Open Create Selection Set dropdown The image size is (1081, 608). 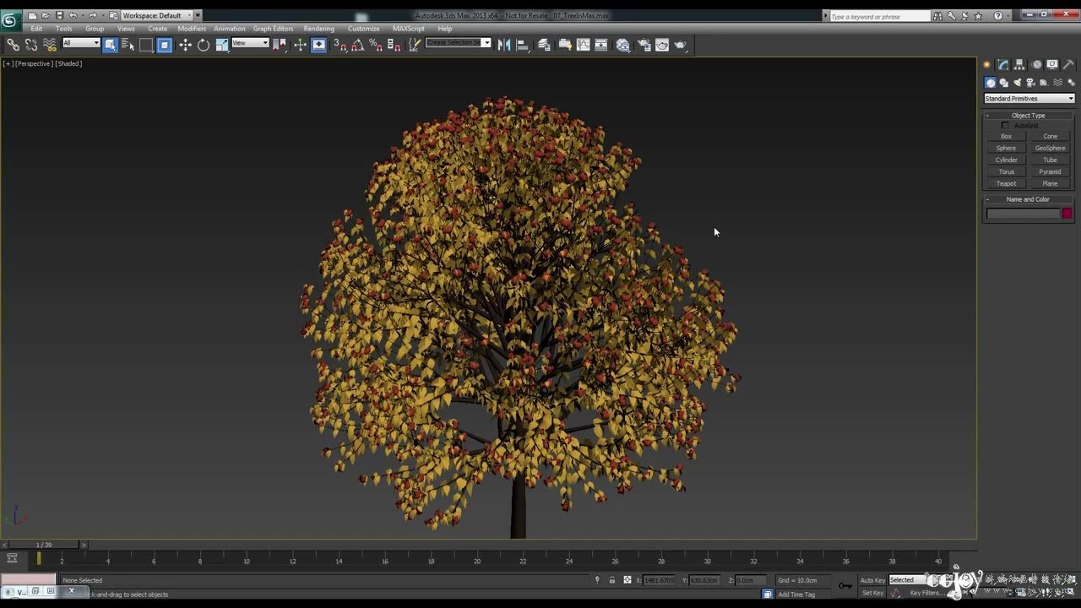(459, 43)
